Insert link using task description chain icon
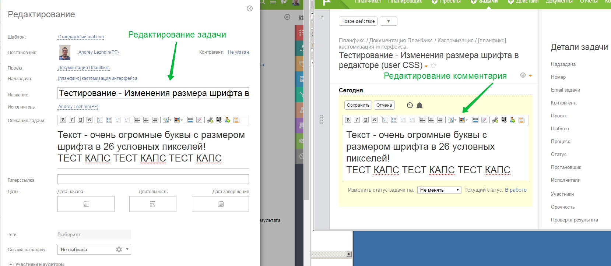The image size is (611, 266). pyautogui.click(x=210, y=120)
